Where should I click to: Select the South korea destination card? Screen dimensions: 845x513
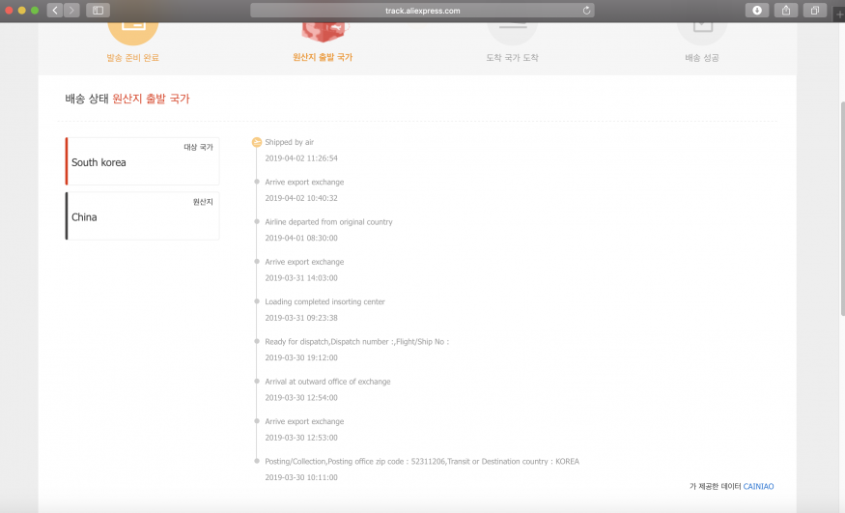pyautogui.click(x=142, y=161)
